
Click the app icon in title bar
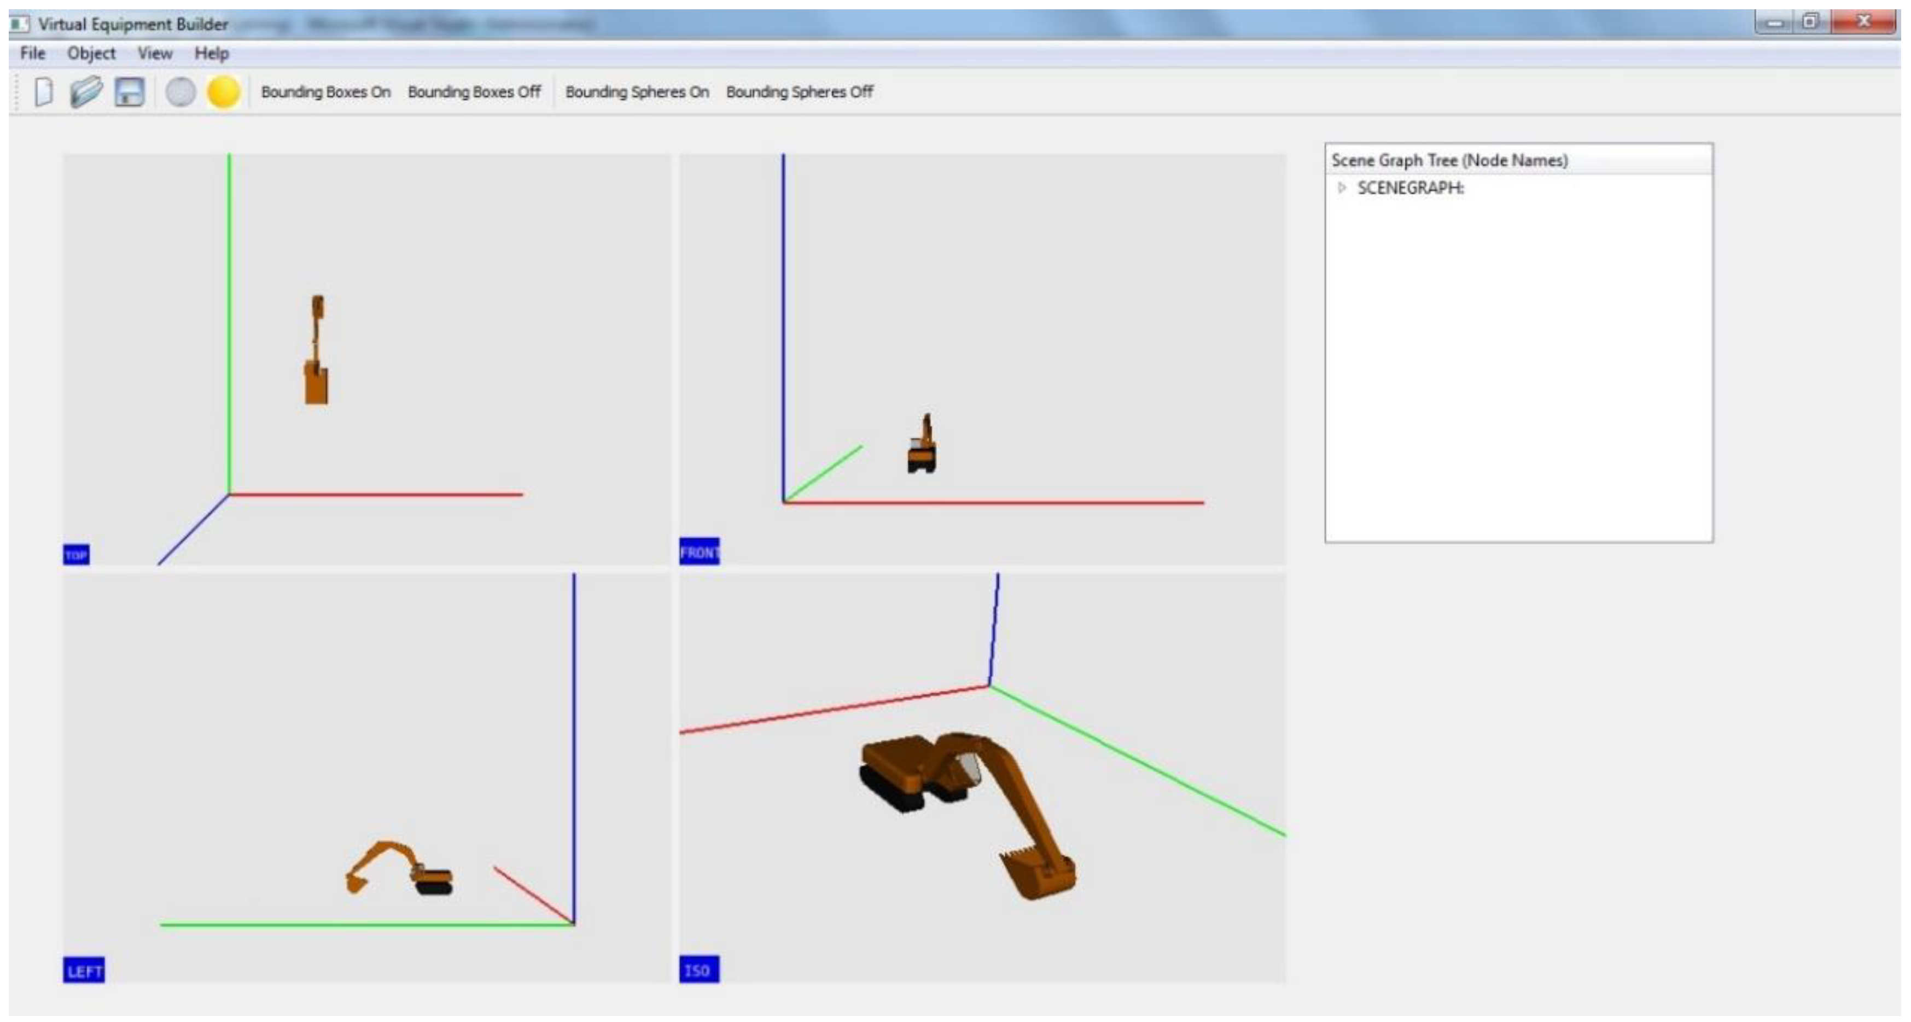click(20, 24)
